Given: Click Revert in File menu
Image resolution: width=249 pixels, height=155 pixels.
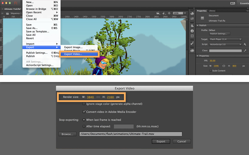Looking at the screenshot, I should coord(42,38).
